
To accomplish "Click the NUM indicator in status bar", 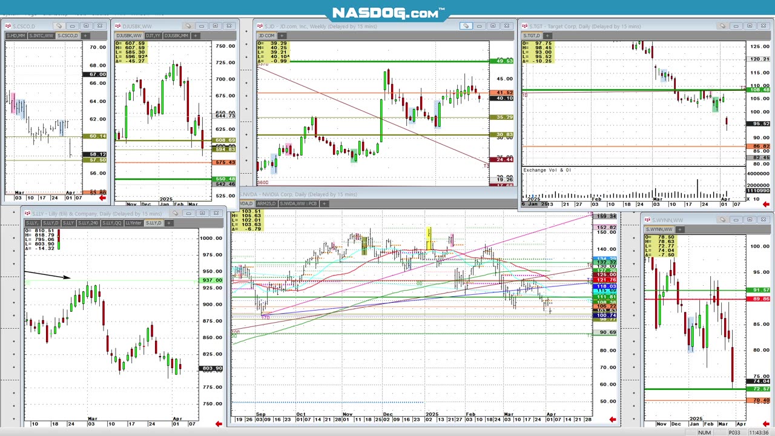I will point(704,432).
